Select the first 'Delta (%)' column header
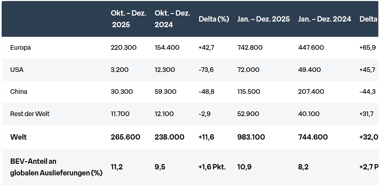 [214, 19]
